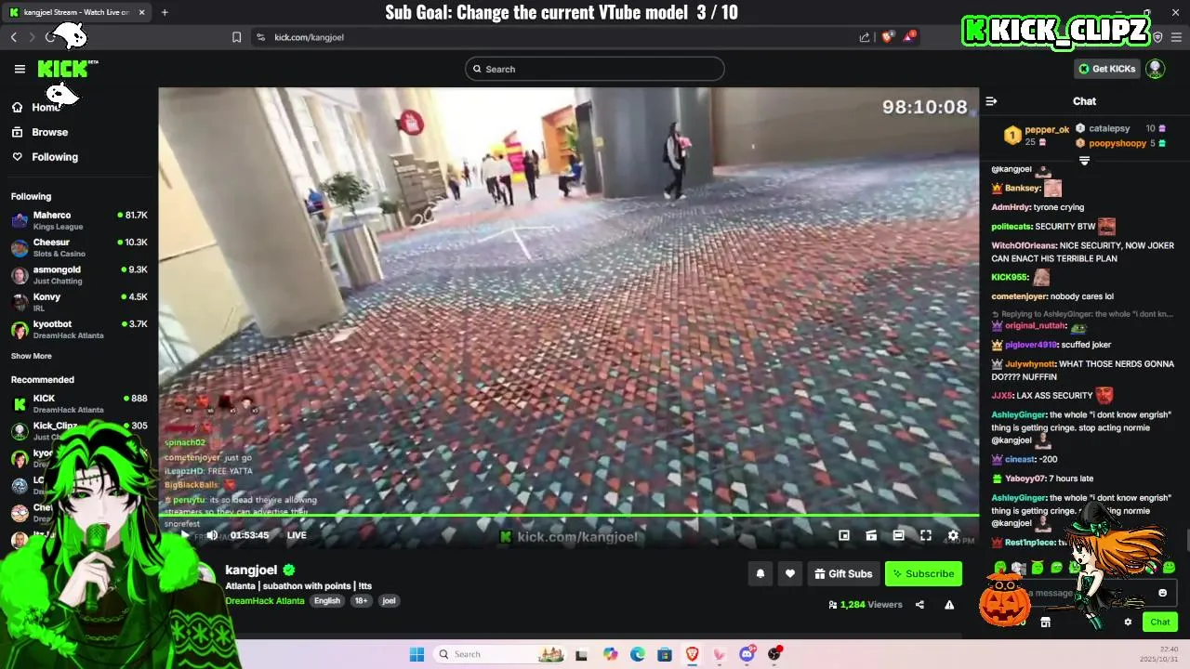Open the Cheesur channel from Following
Image resolution: width=1190 pixels, height=669 pixels.
coord(79,247)
